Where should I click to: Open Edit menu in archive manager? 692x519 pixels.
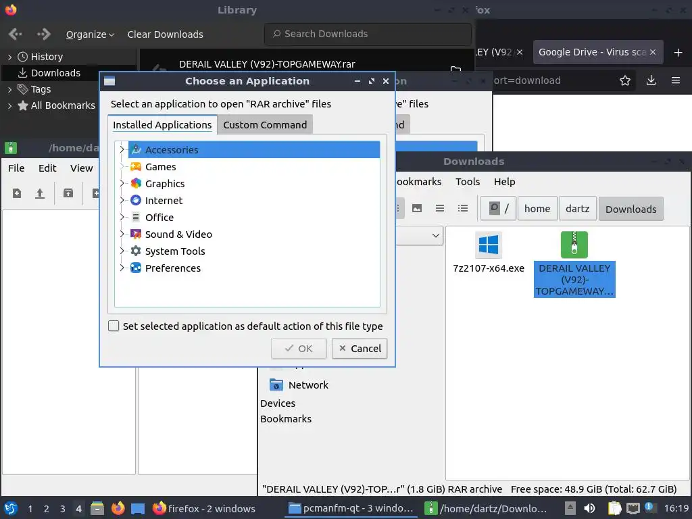pos(47,168)
